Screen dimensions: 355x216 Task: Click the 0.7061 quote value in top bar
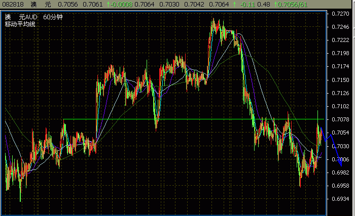93,4
